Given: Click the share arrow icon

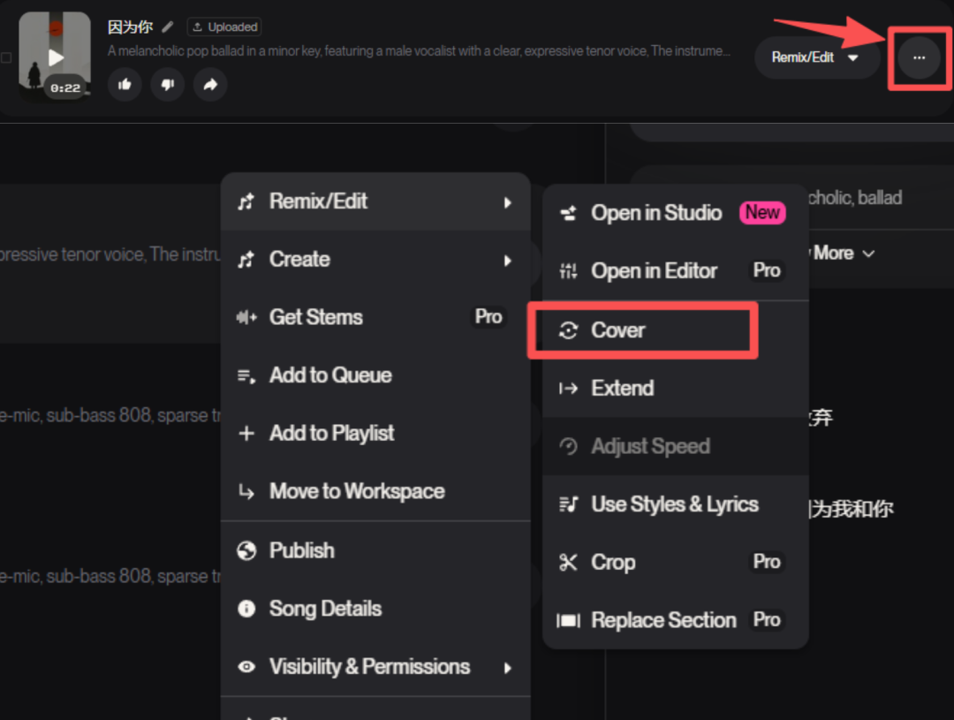Looking at the screenshot, I should [210, 85].
